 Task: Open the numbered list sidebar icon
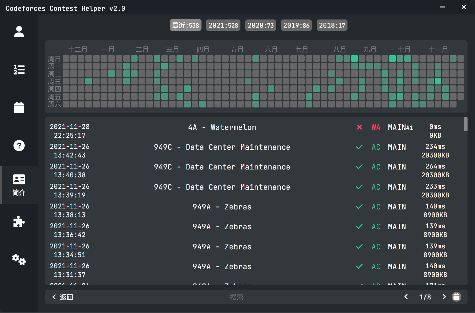coord(19,69)
